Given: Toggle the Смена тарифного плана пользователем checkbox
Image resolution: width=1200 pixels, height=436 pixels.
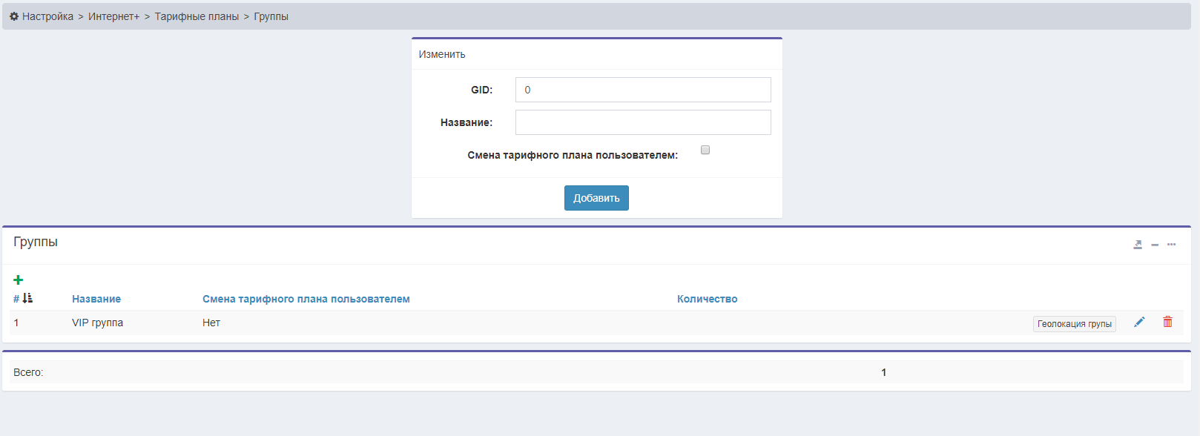Looking at the screenshot, I should coord(705,150).
